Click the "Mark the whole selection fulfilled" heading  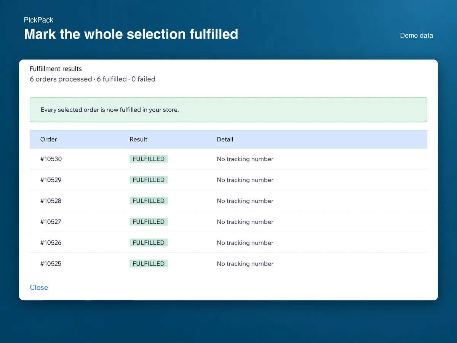point(131,34)
